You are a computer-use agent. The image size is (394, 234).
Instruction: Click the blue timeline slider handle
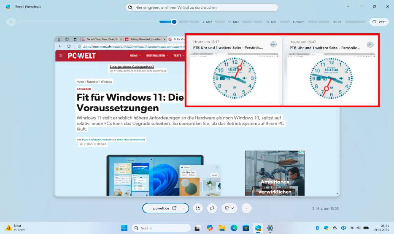pos(174,22)
